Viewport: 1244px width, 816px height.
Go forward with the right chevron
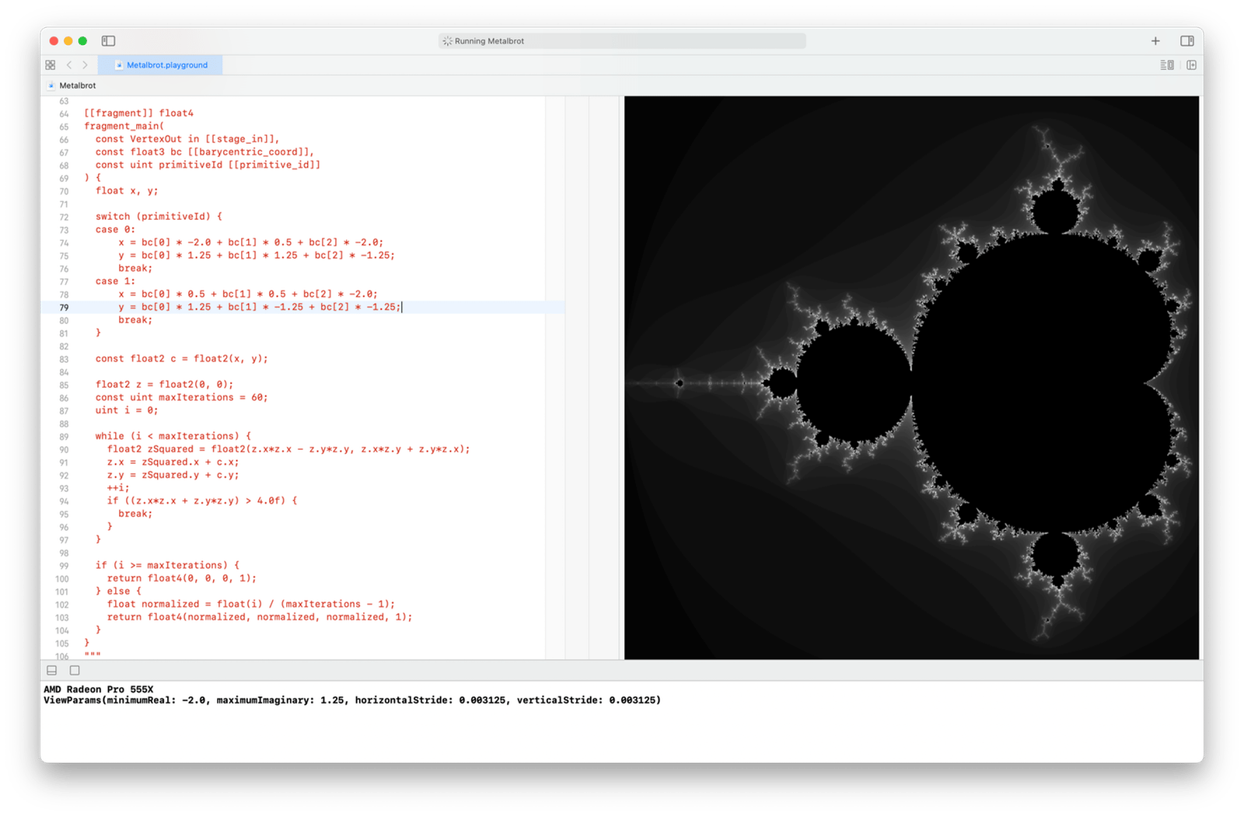(x=85, y=65)
